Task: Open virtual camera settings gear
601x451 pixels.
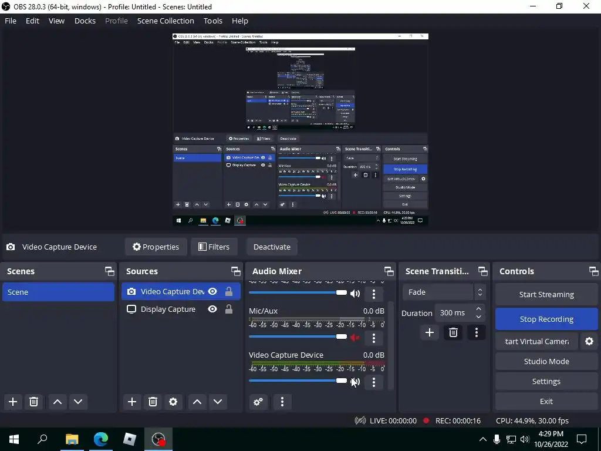Action: (x=589, y=341)
